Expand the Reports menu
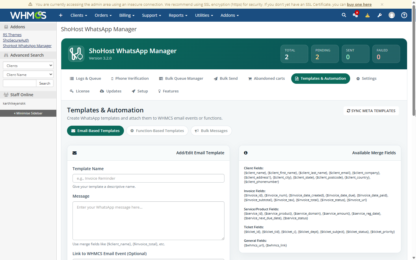This screenshot has height=260, width=416. (x=178, y=15)
